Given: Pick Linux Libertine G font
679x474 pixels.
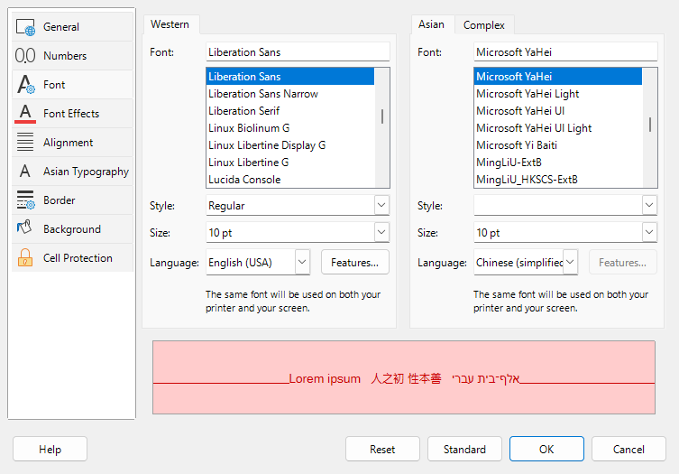Looking at the screenshot, I should click(290, 163).
